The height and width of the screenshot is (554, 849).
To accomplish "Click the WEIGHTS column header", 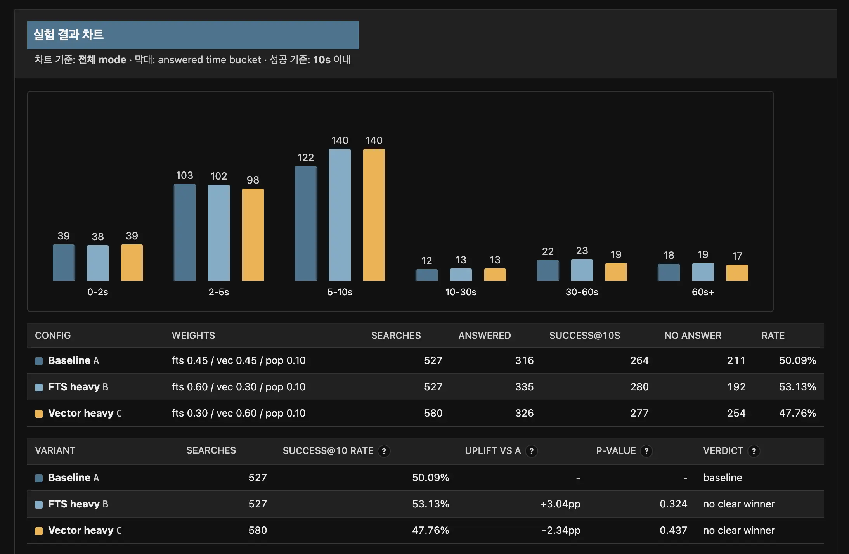I will click(x=193, y=336).
